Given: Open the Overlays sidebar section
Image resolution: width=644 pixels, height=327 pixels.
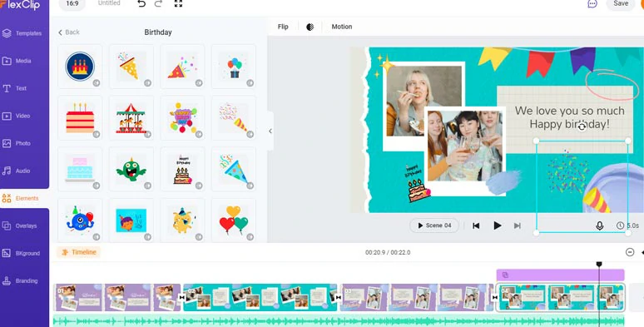Looking at the screenshot, I should (x=20, y=226).
